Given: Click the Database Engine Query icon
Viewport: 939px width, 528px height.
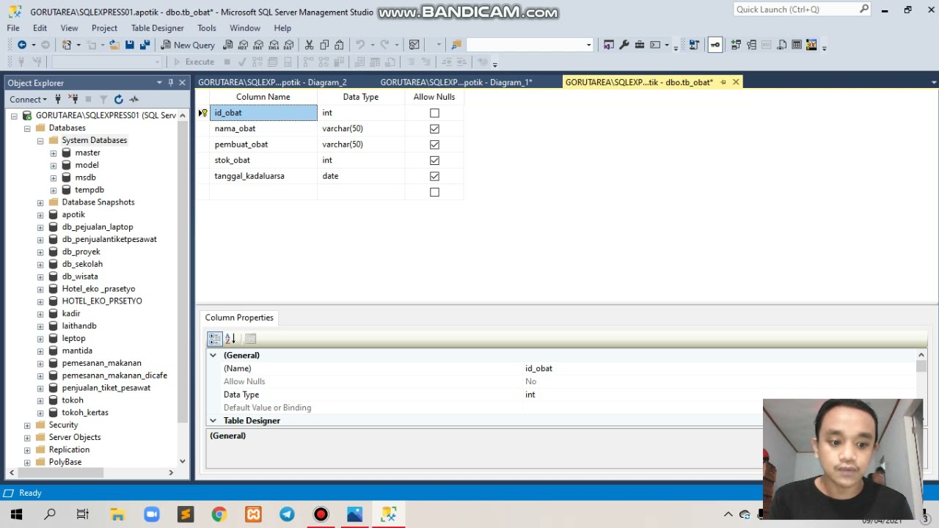Looking at the screenshot, I should [x=228, y=45].
